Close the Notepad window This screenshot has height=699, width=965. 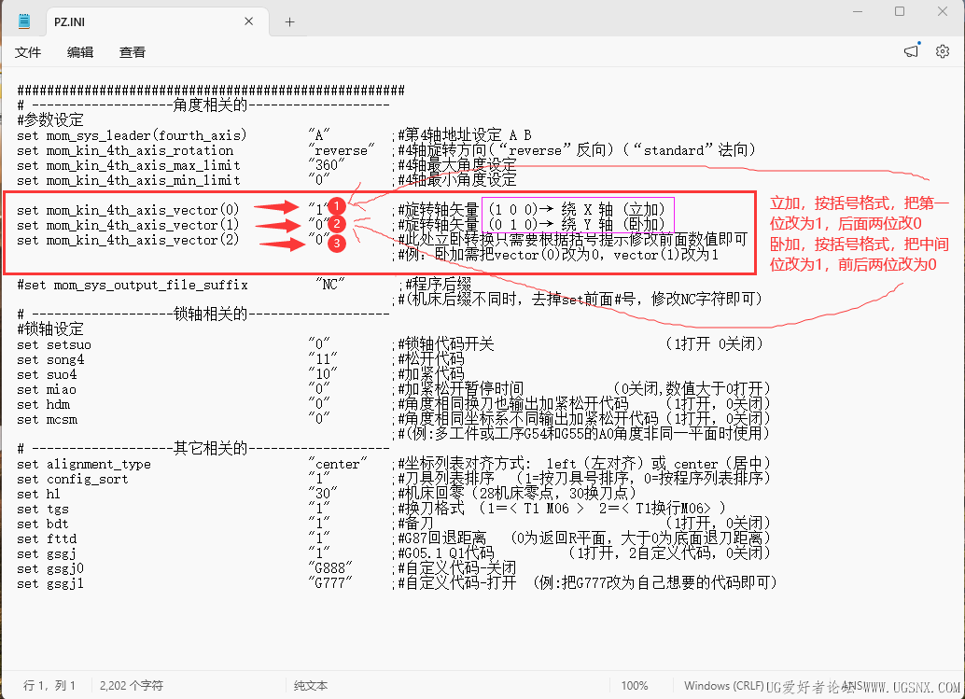pyautogui.click(x=943, y=11)
